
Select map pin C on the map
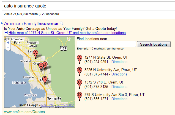(x=41, y=66)
